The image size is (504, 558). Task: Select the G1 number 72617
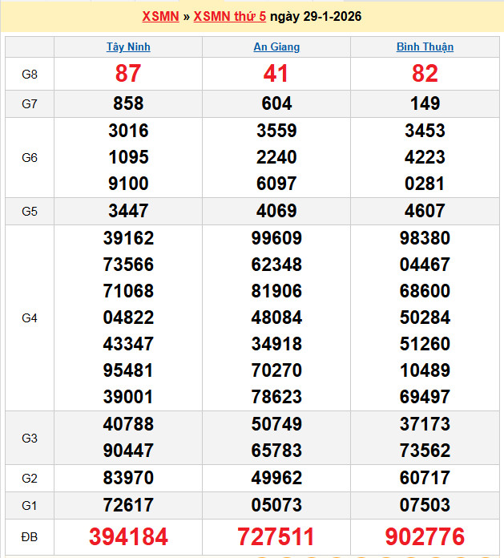point(128,505)
